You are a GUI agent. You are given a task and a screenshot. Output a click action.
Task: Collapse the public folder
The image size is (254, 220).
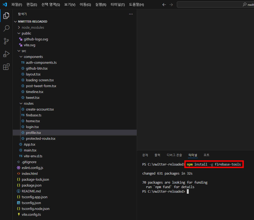(75, 33)
